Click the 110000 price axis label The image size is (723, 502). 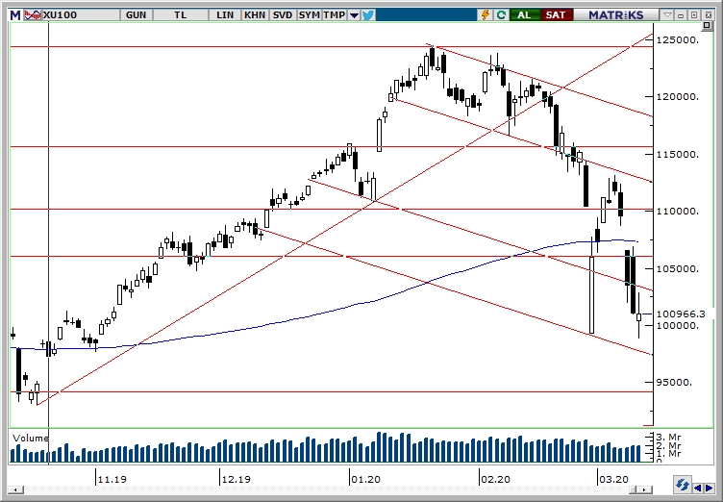click(677, 212)
